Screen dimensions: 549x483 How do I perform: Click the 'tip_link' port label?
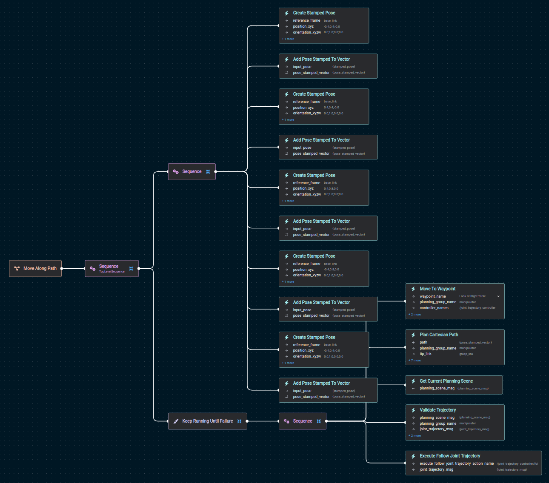click(x=425, y=354)
